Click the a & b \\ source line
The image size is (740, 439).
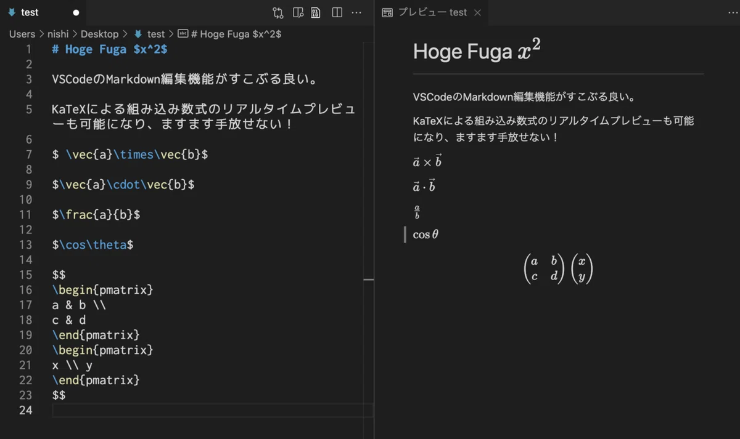pos(80,305)
